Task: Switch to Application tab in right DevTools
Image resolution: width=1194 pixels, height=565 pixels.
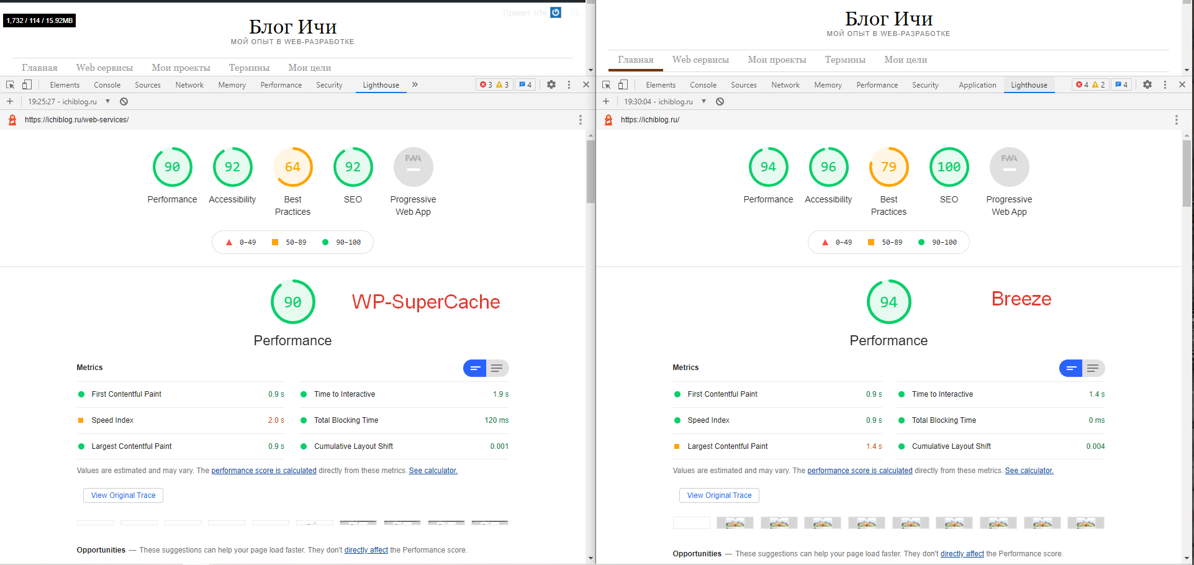Action: coord(977,85)
